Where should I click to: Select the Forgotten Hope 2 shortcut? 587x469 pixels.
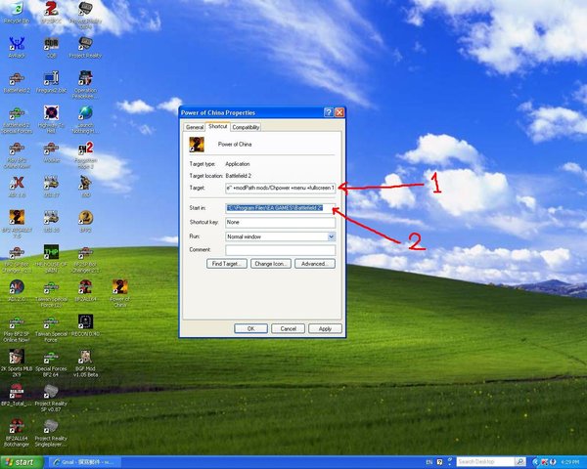click(85, 154)
